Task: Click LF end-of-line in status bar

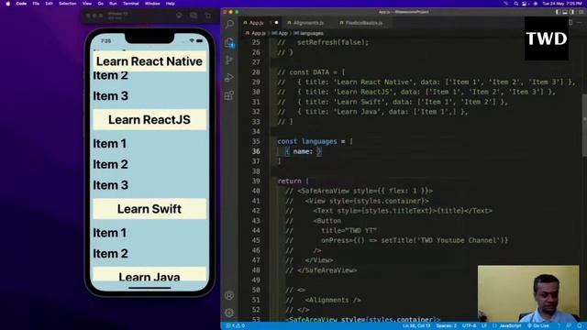Action: pos(484,326)
